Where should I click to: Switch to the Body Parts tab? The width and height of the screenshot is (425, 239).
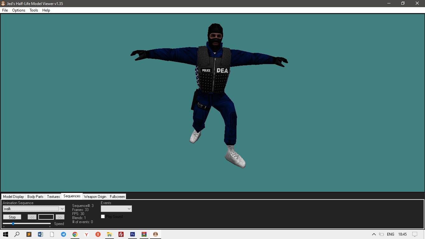point(35,197)
